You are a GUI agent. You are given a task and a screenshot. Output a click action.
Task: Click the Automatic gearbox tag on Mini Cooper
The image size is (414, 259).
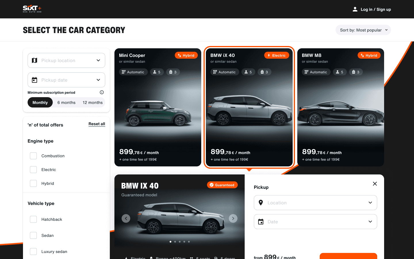(x=133, y=72)
